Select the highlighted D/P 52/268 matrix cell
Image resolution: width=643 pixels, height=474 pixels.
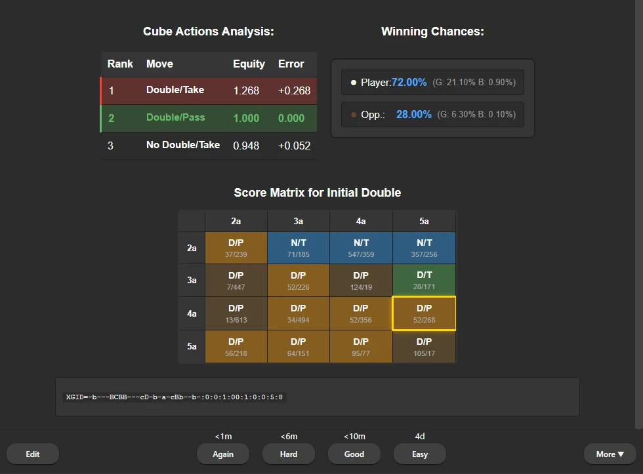pyautogui.click(x=423, y=313)
